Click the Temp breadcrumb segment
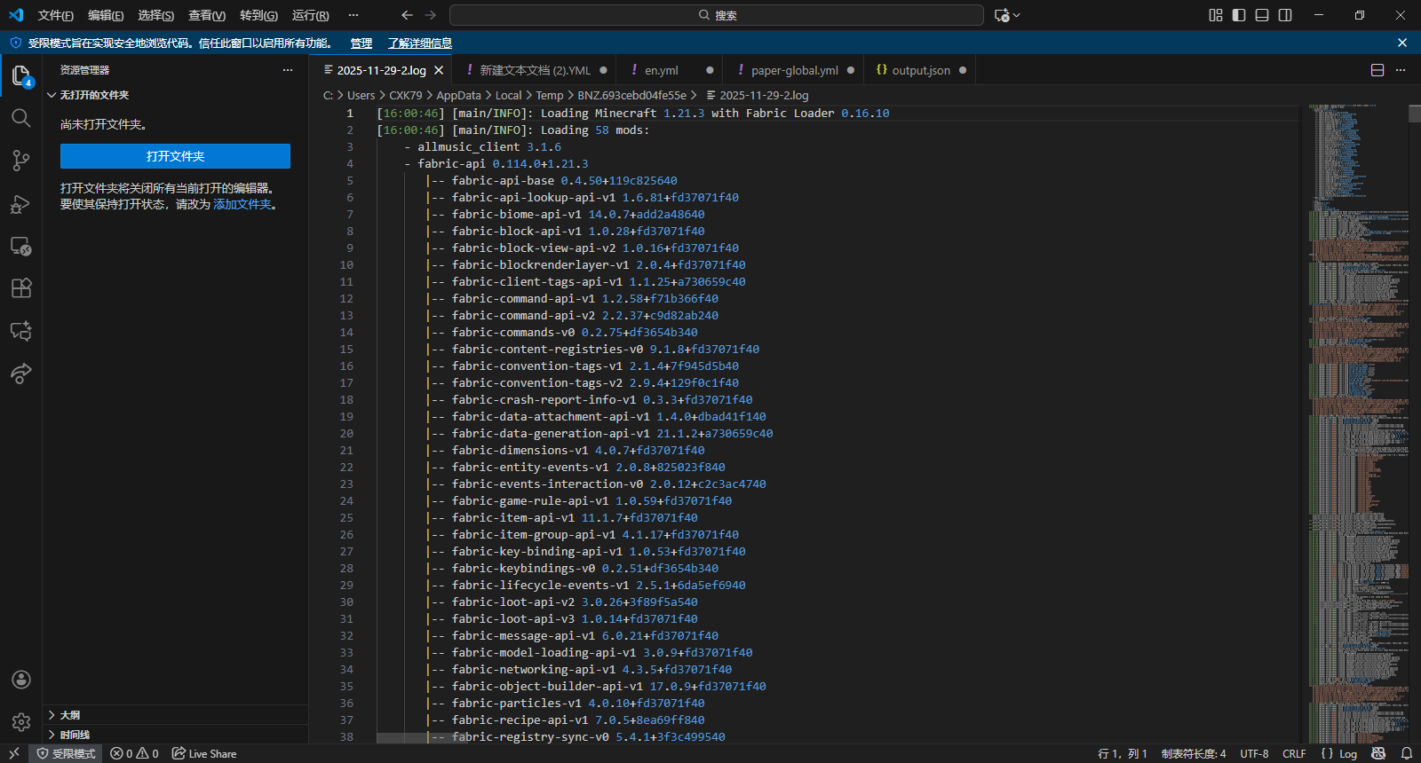Image resolution: width=1421 pixels, height=763 pixels. 550,95
